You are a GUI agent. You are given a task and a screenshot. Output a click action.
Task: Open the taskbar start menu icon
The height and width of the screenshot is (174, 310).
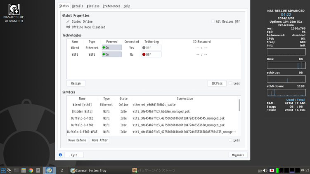[x=3, y=170]
